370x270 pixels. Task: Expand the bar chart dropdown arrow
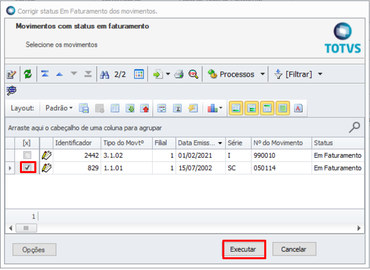point(221,108)
